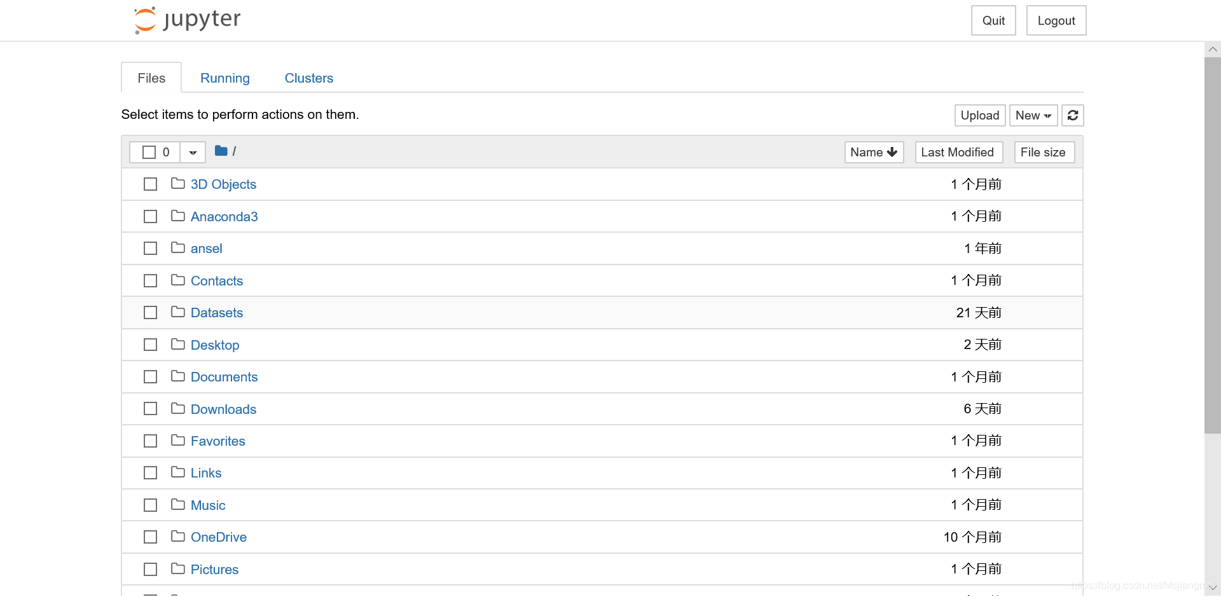Open the Anaconda3 folder link
Image resolution: width=1221 pixels, height=597 pixels.
tap(224, 217)
